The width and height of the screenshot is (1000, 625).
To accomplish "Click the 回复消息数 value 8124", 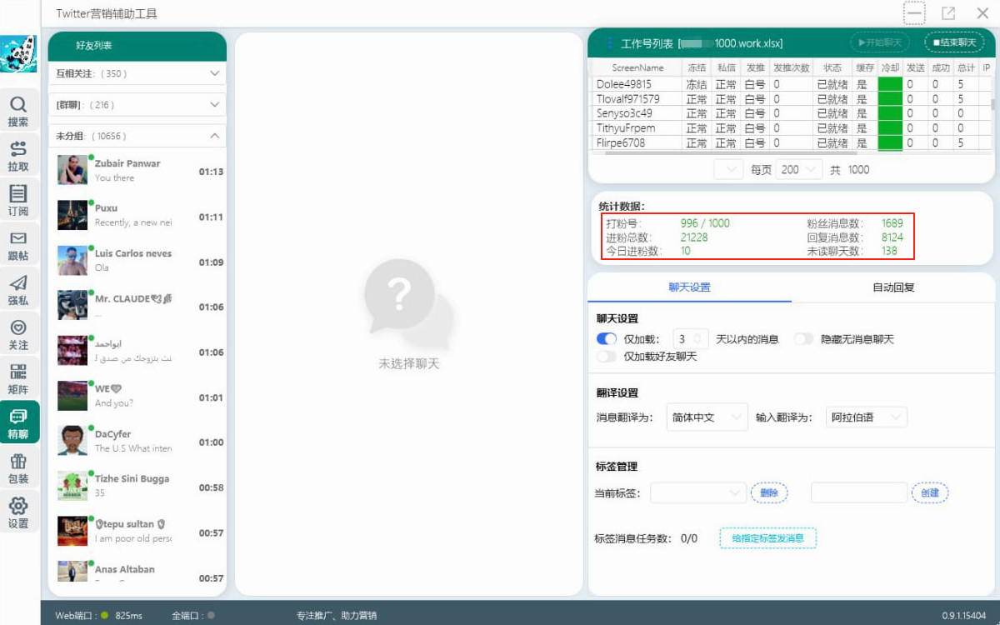I will coord(892,237).
